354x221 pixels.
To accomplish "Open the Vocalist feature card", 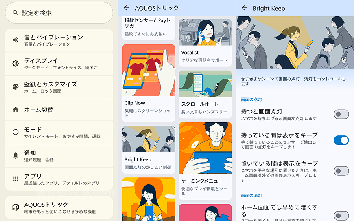I will point(205,42).
